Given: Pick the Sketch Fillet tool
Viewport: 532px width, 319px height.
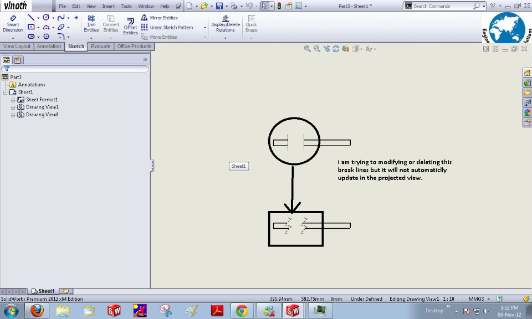Looking at the screenshot, I should [61, 36].
